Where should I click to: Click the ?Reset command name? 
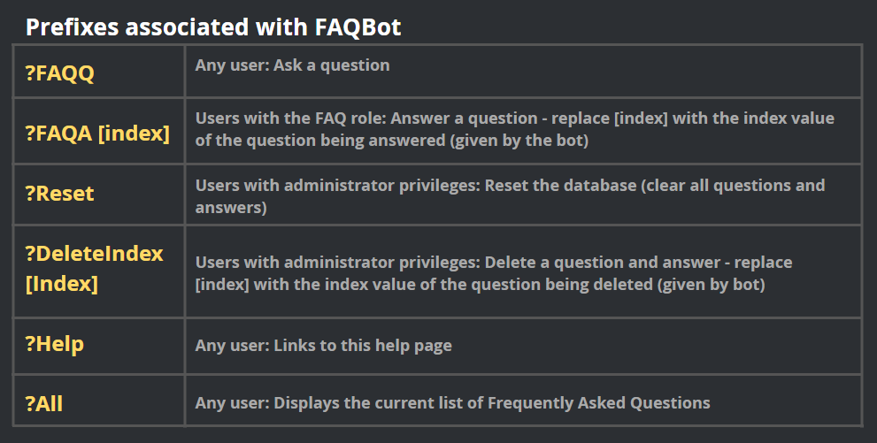click(59, 194)
